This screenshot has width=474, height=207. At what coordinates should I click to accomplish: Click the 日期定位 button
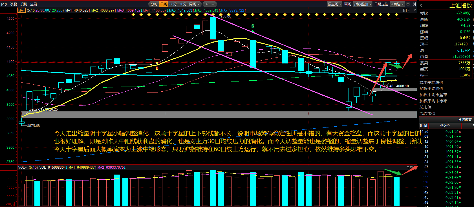click(x=381, y=4)
